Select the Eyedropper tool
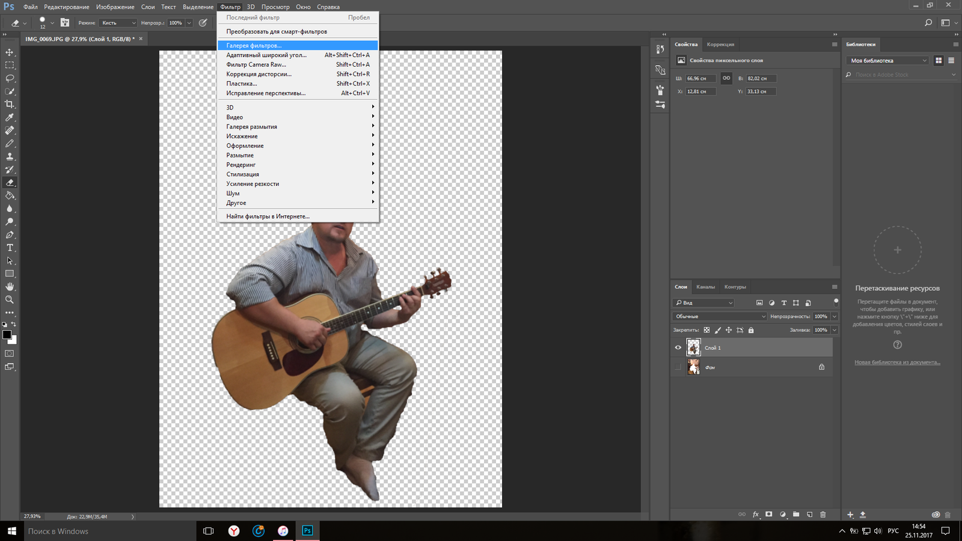 click(10, 117)
